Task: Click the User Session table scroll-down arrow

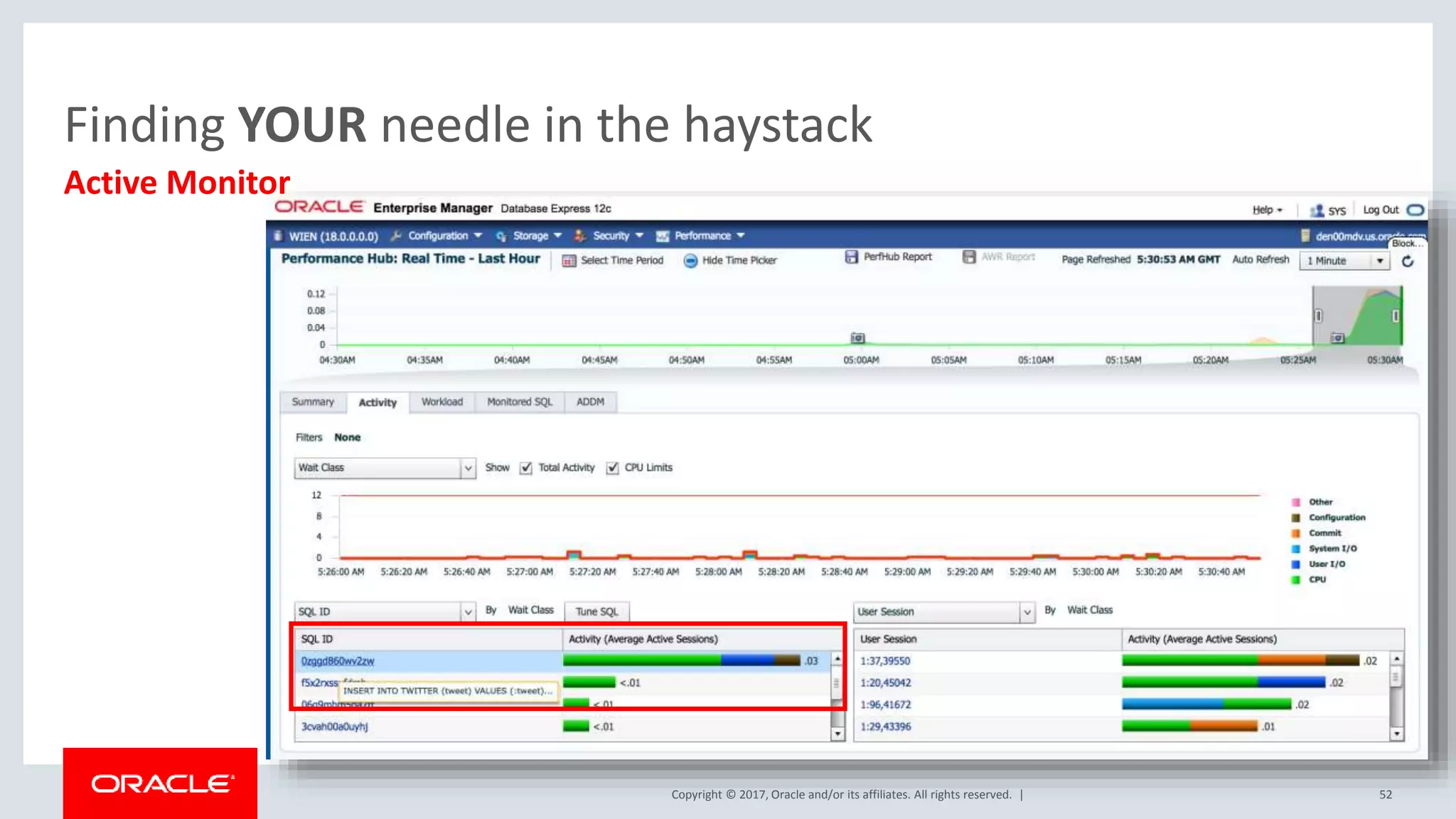Action: click(1396, 734)
